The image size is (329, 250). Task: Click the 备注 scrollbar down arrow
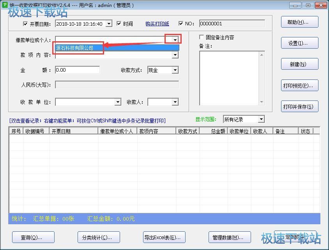(262, 102)
